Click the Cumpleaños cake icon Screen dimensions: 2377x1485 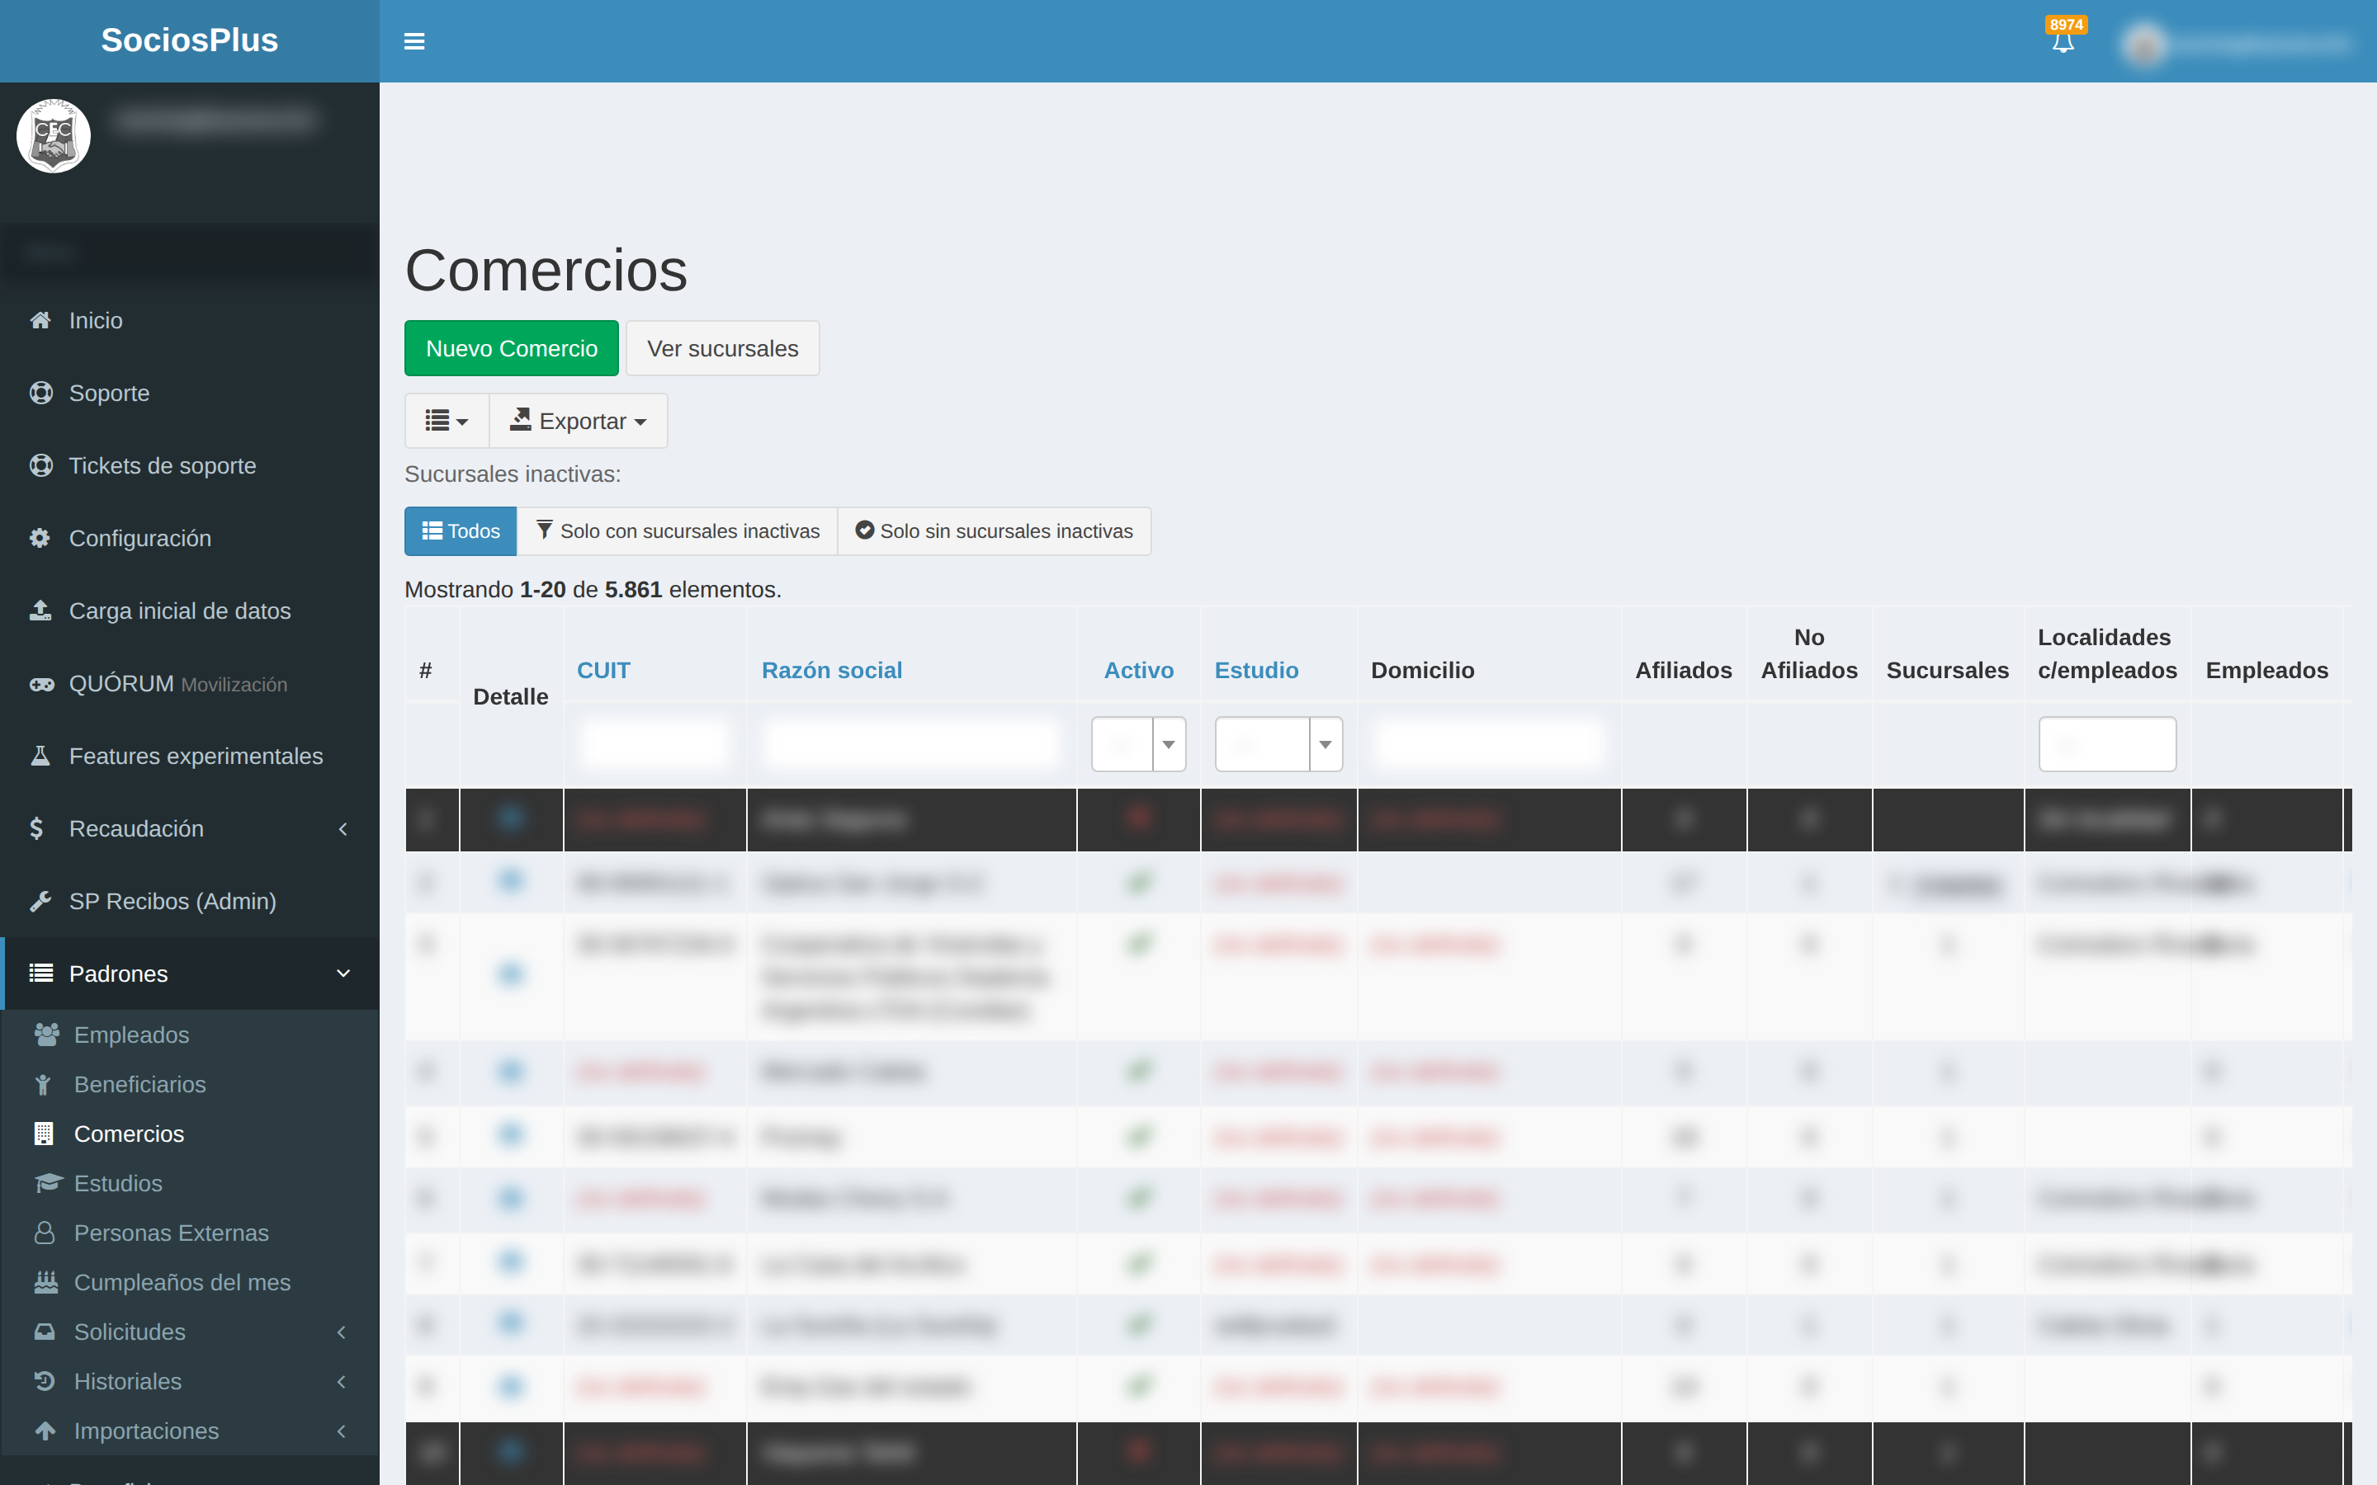tap(46, 1282)
